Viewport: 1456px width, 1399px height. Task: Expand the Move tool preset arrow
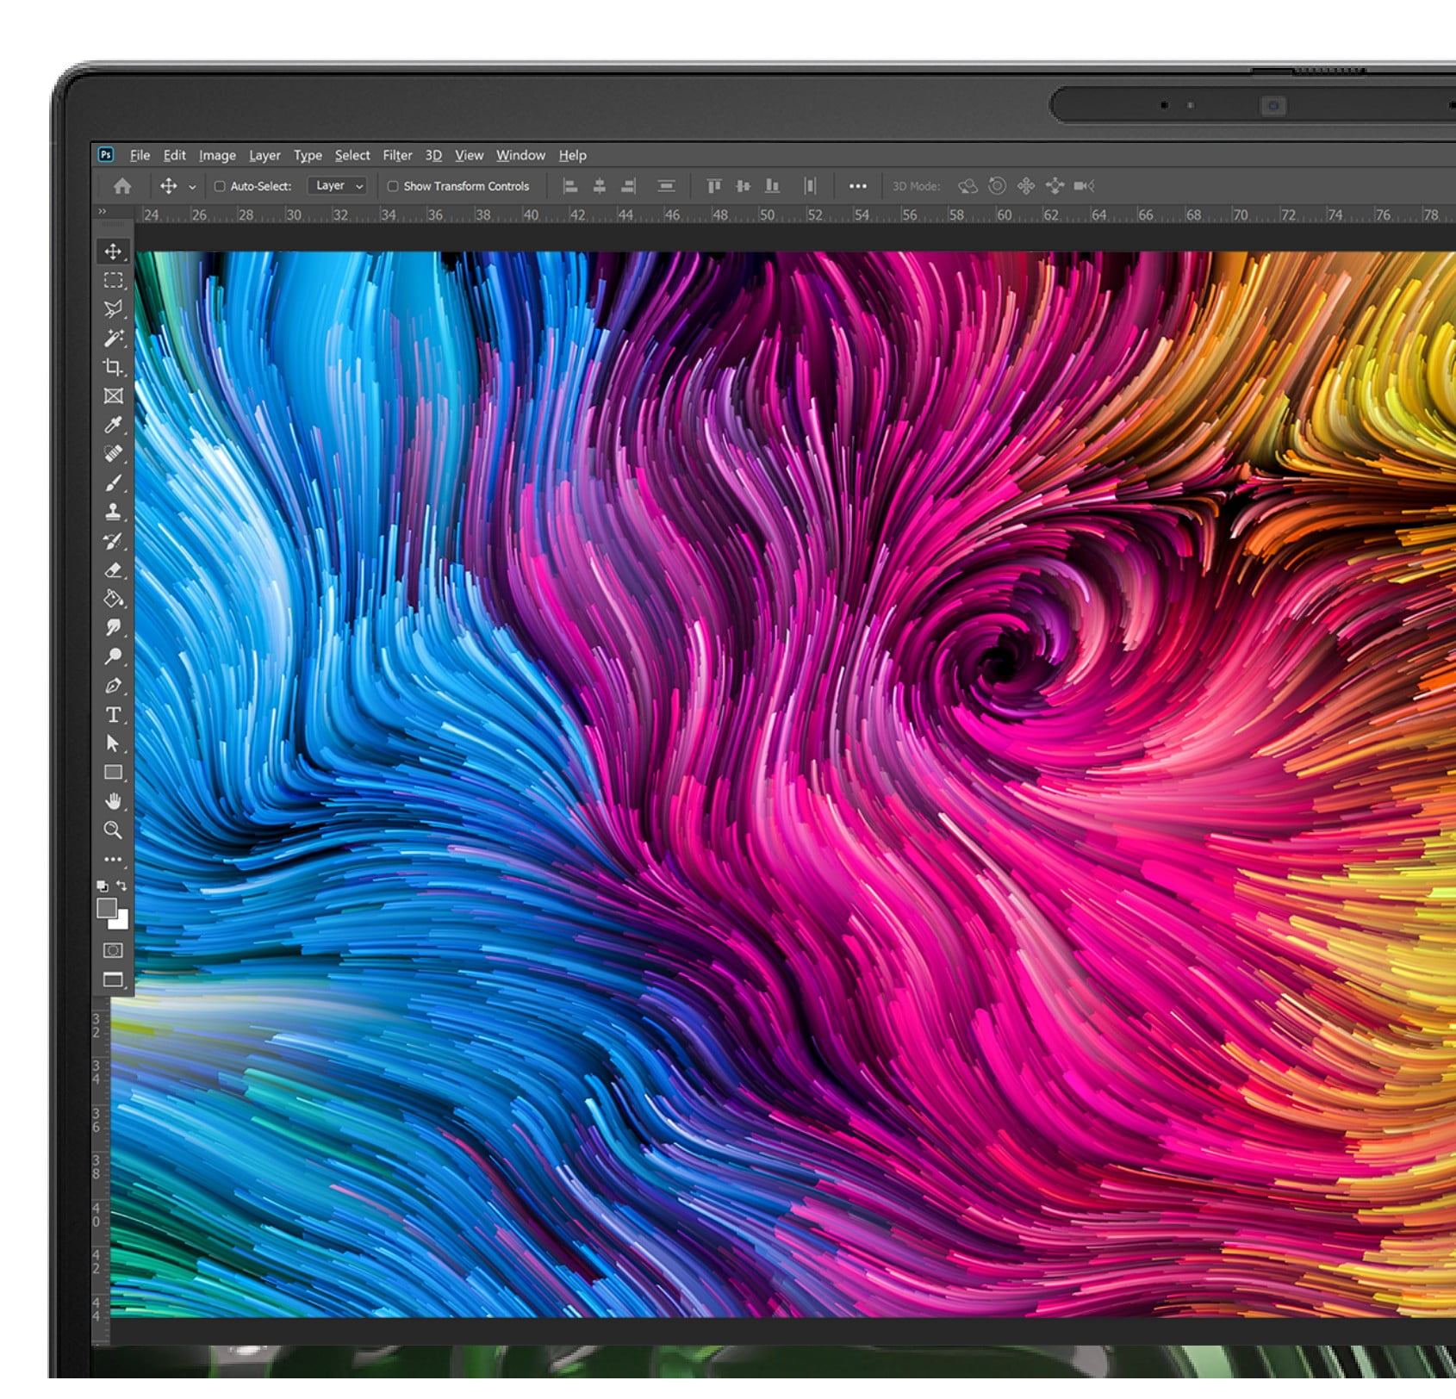[191, 186]
